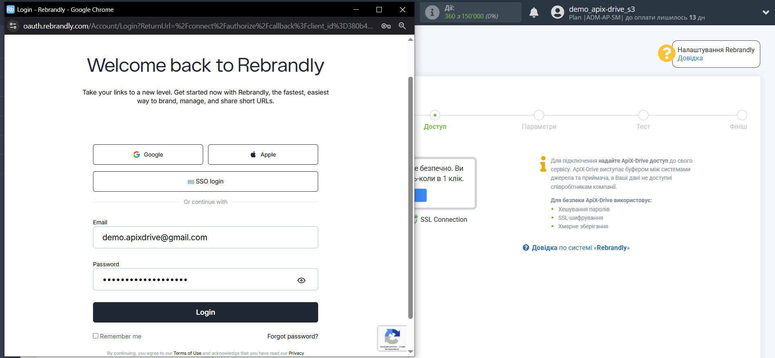The image size is (775, 358).
Task: Click the SSL Connection label
Action: coord(444,219)
